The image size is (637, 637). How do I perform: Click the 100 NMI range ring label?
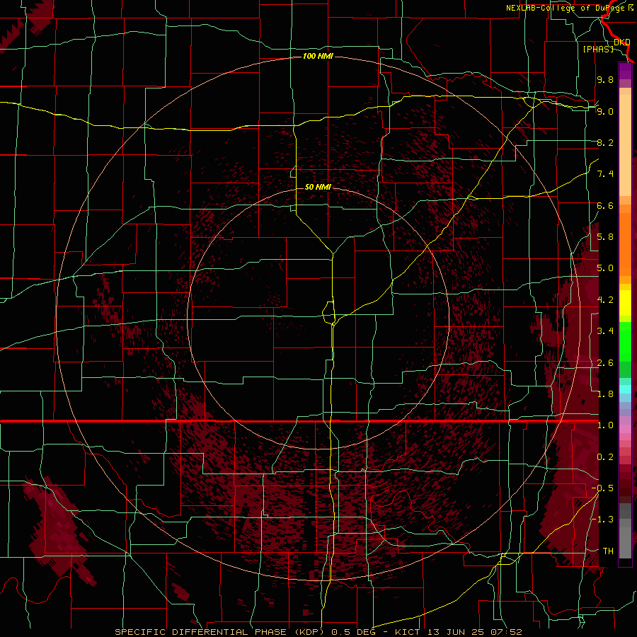318,56
